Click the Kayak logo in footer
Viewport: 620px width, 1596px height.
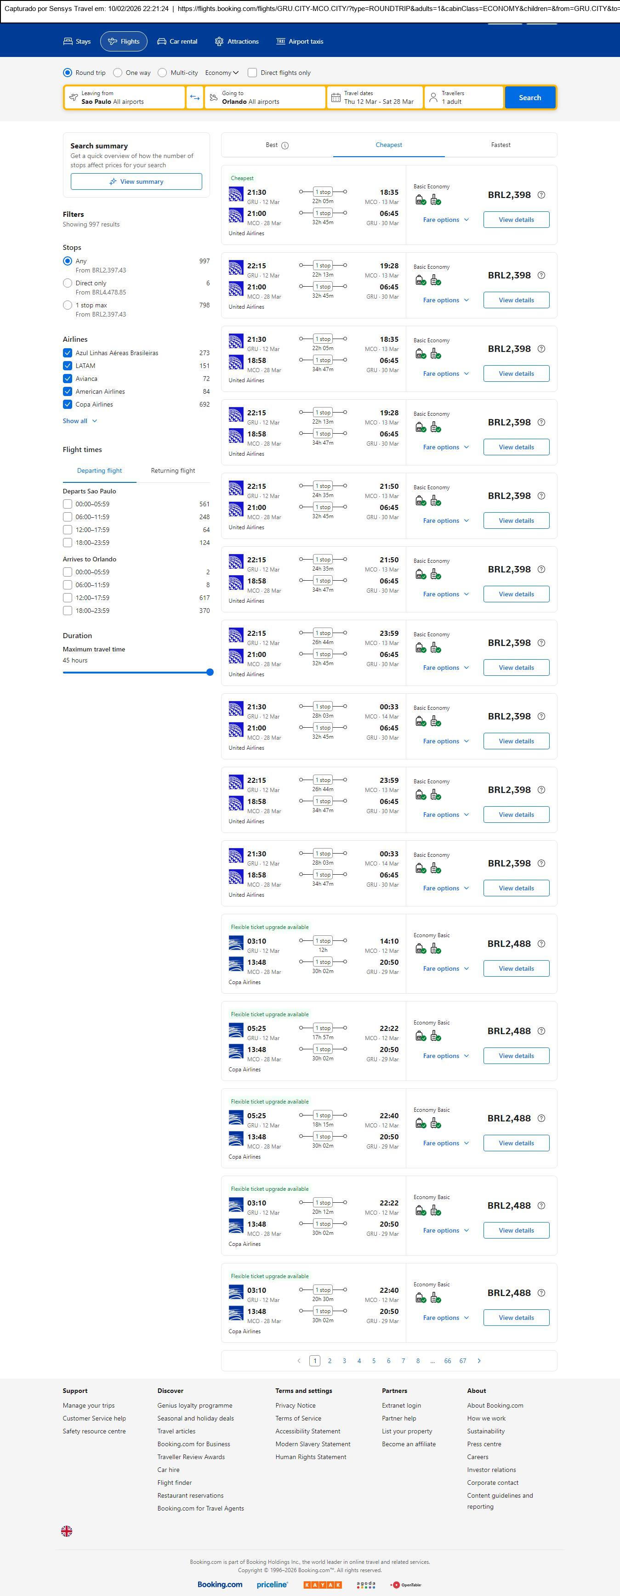coord(322,1584)
